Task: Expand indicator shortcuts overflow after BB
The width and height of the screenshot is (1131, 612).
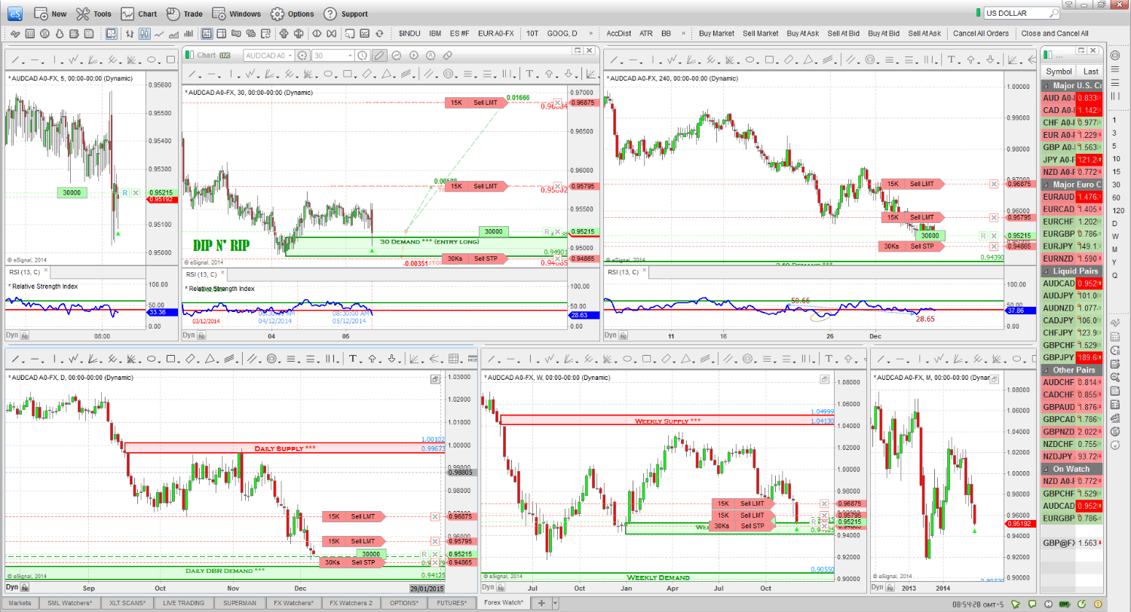Action: [682, 33]
